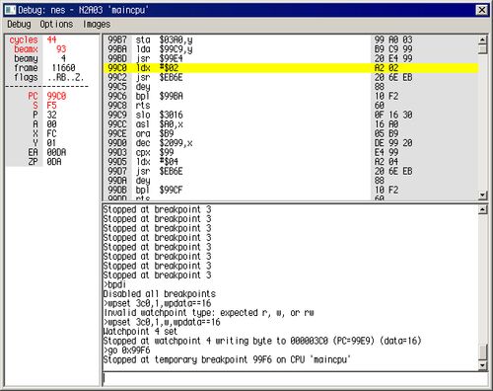
Task: Click the frame value 11660
Action: 63,68
